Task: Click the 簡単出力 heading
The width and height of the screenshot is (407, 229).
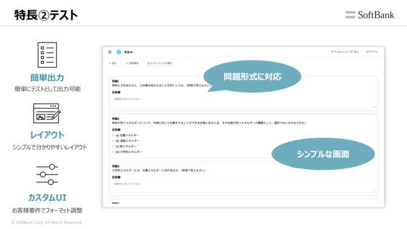Action: (47, 78)
